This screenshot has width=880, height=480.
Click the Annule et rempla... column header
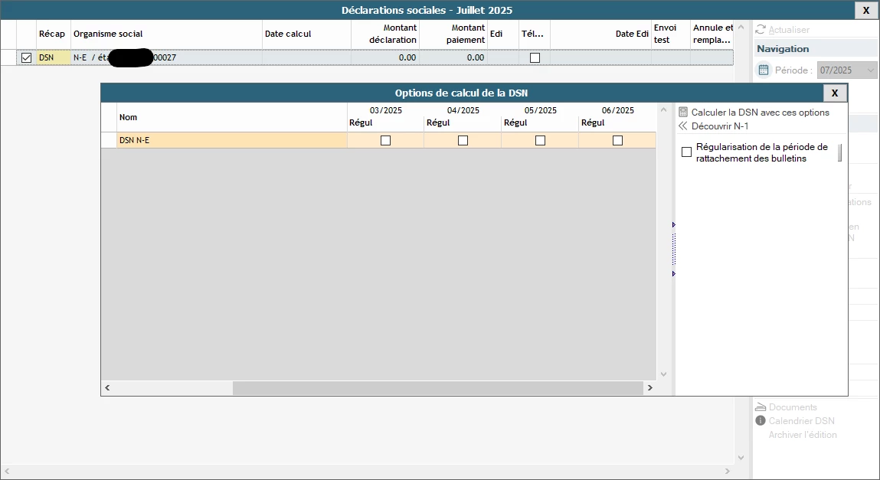click(x=712, y=34)
